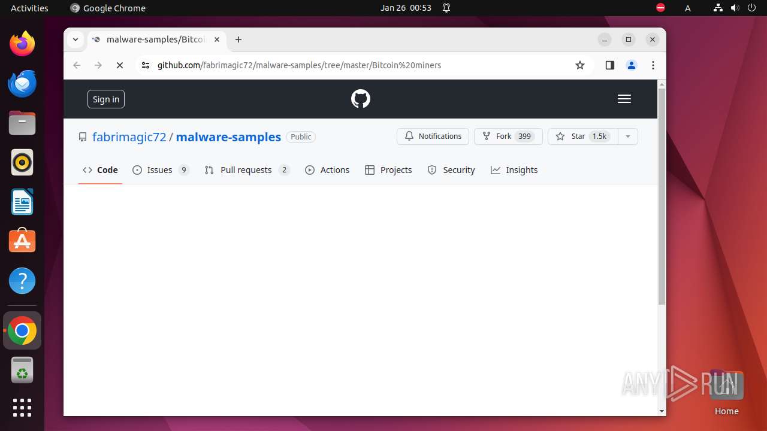Open fabrimagic72 user profile link
The width and height of the screenshot is (767, 431).
tap(129, 136)
